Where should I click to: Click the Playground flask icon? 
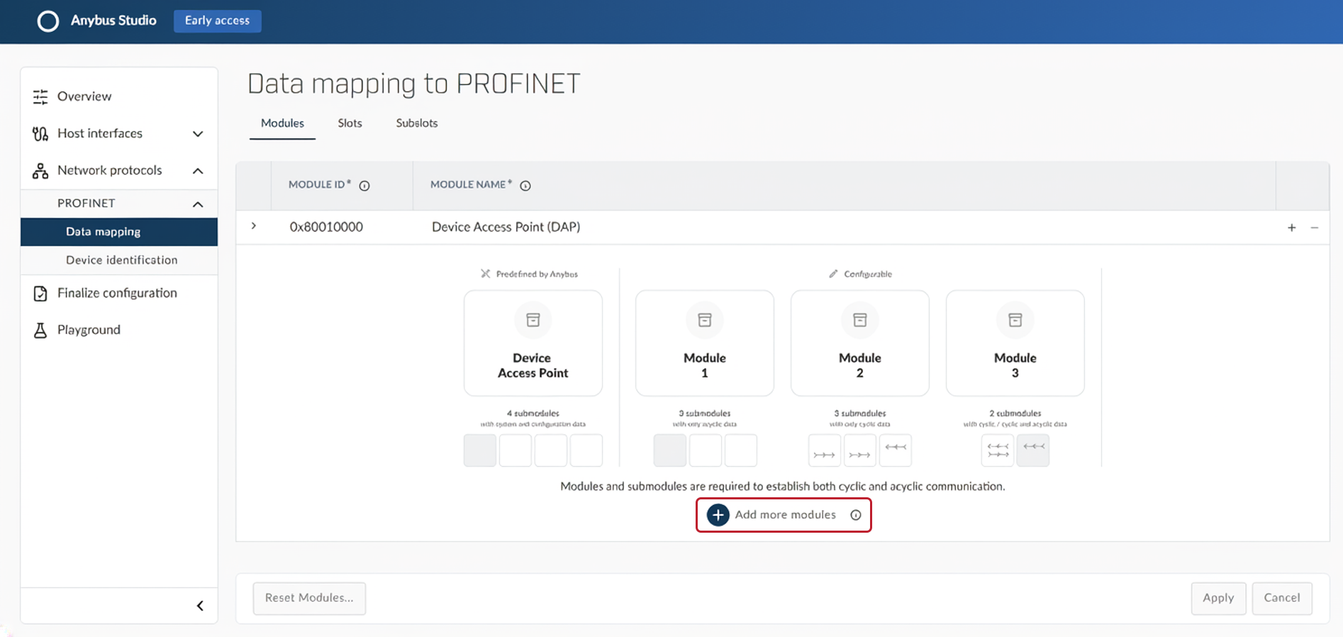click(40, 331)
